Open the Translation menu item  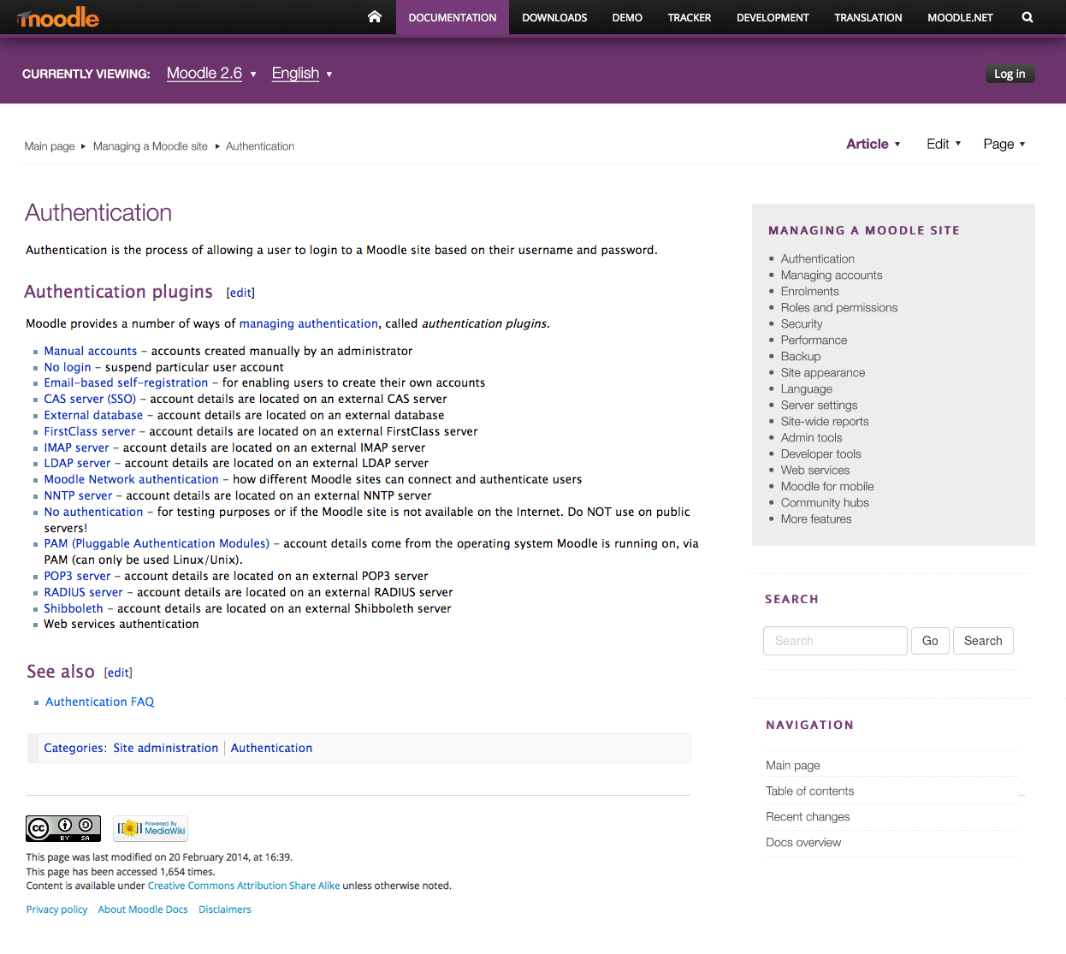click(868, 17)
